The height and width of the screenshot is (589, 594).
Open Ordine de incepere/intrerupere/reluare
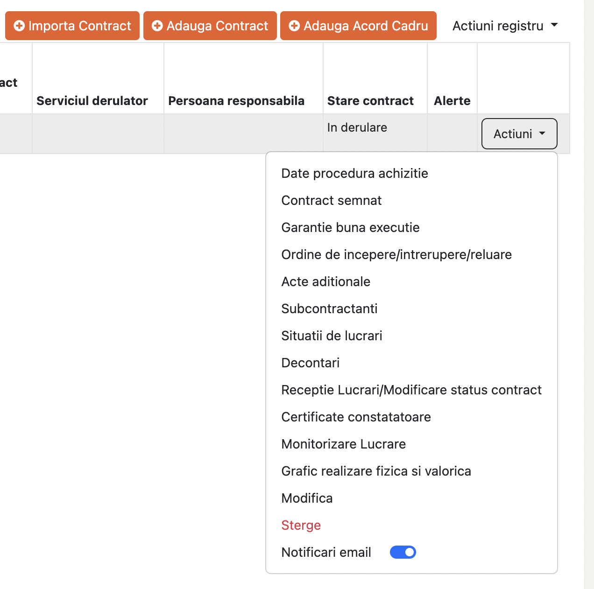(x=396, y=255)
